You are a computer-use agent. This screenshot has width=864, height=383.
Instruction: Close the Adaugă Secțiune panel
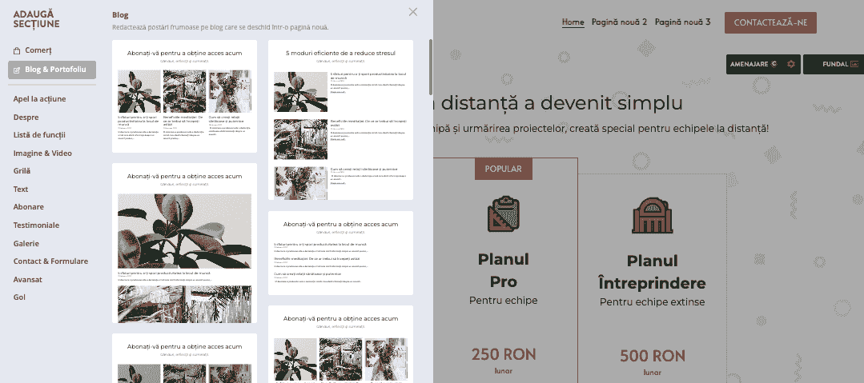tap(412, 11)
